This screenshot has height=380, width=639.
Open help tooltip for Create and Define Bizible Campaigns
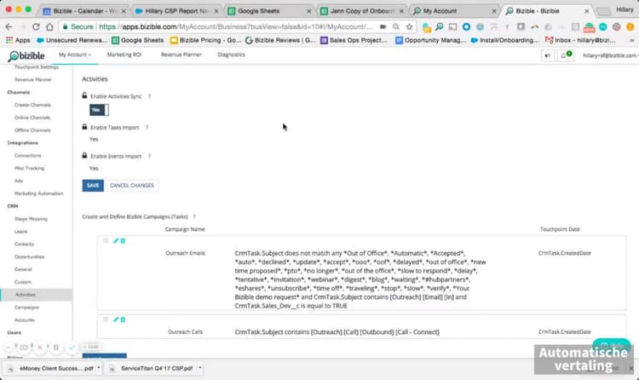point(194,217)
